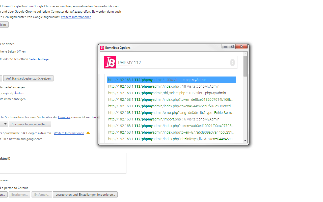The height and width of the screenshot is (202, 323).
Task: Click scrollbar up arrow in Bomnibox window
Action: click(x=245, y=54)
